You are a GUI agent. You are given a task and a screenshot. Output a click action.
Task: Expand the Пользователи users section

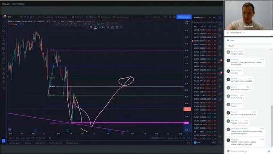[x=235, y=33]
